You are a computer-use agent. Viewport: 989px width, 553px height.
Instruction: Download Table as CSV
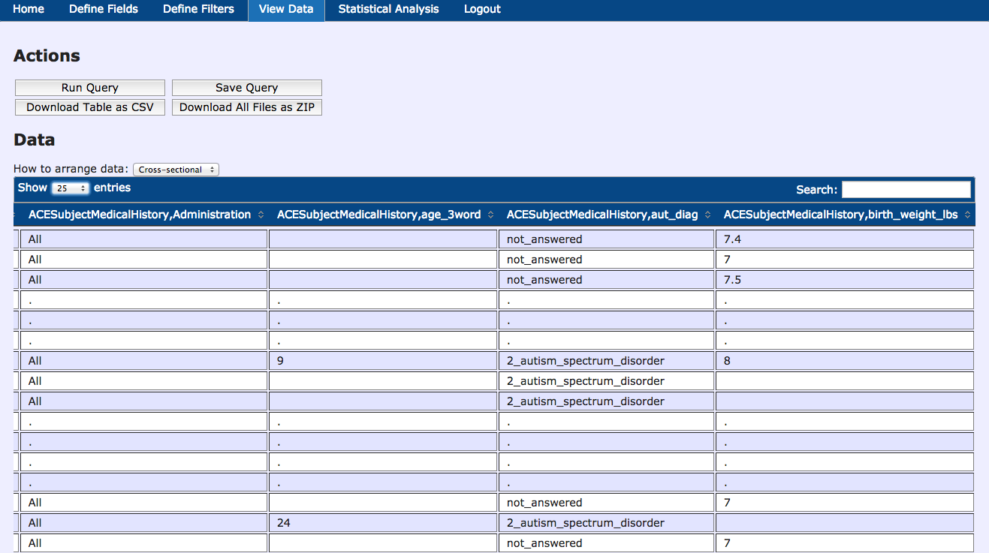coord(90,107)
